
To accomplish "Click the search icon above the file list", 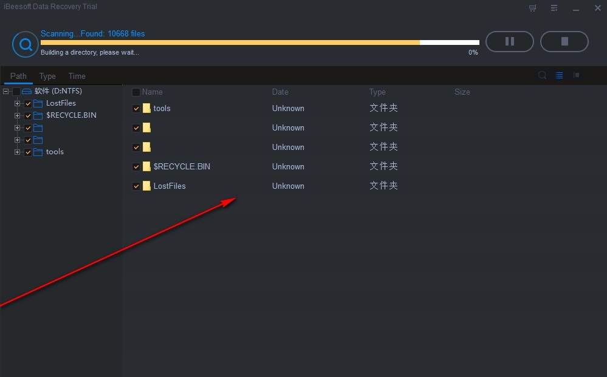I will [x=543, y=75].
